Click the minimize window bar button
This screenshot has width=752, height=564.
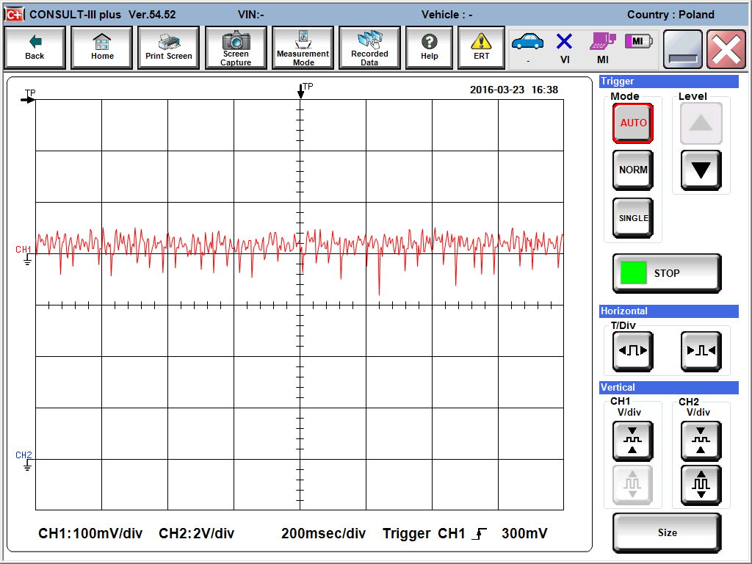[683, 49]
